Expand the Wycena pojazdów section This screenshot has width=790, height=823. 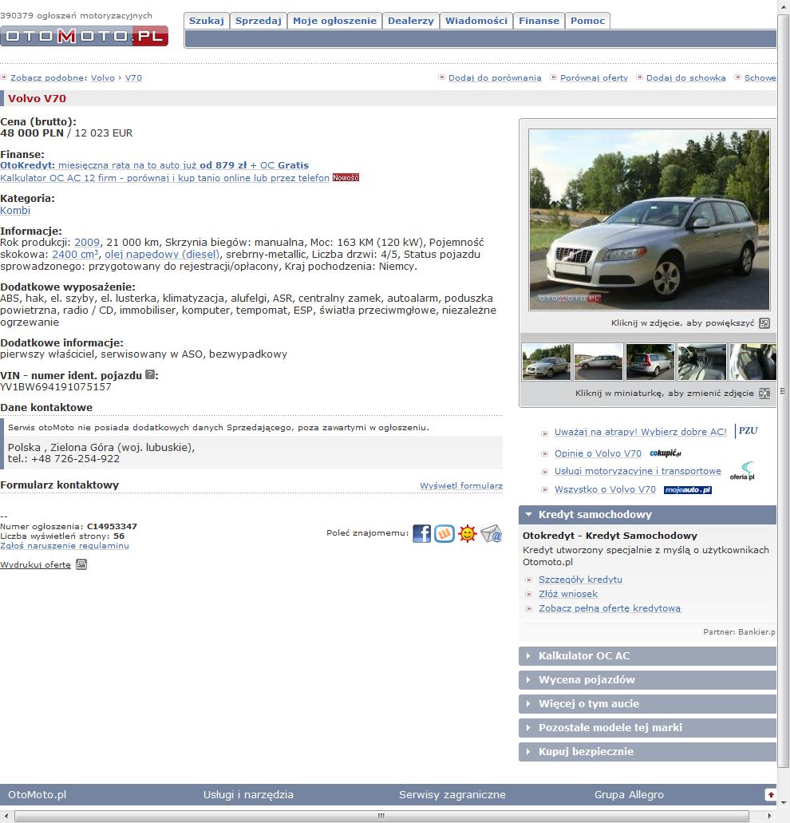(647, 680)
